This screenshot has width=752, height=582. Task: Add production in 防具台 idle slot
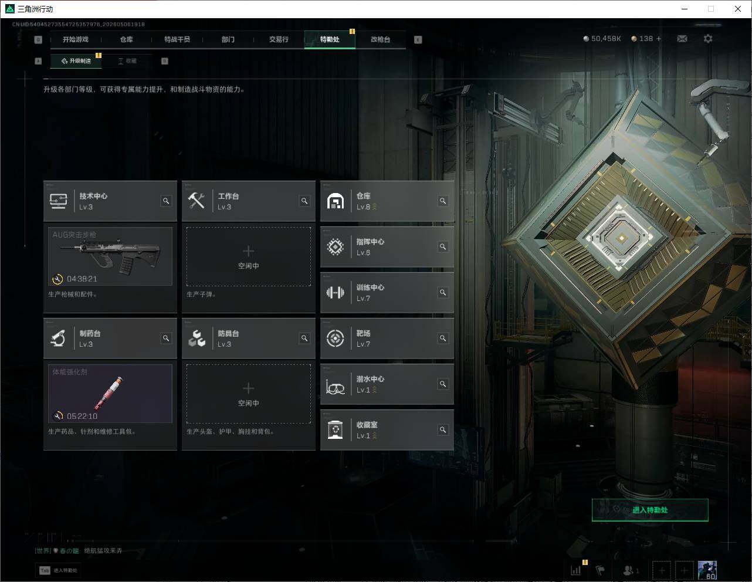[x=249, y=394]
